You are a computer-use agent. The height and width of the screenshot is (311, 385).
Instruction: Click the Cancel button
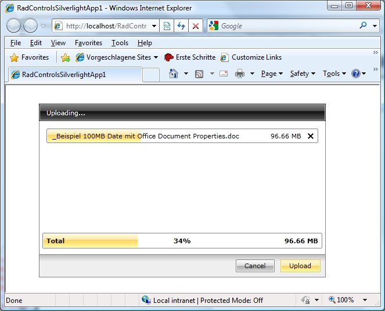point(255,266)
